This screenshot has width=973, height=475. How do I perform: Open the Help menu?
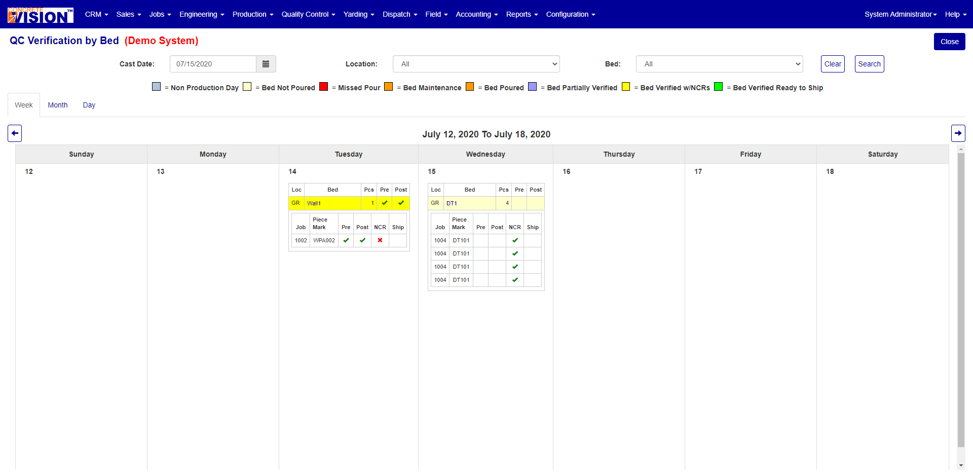point(956,14)
